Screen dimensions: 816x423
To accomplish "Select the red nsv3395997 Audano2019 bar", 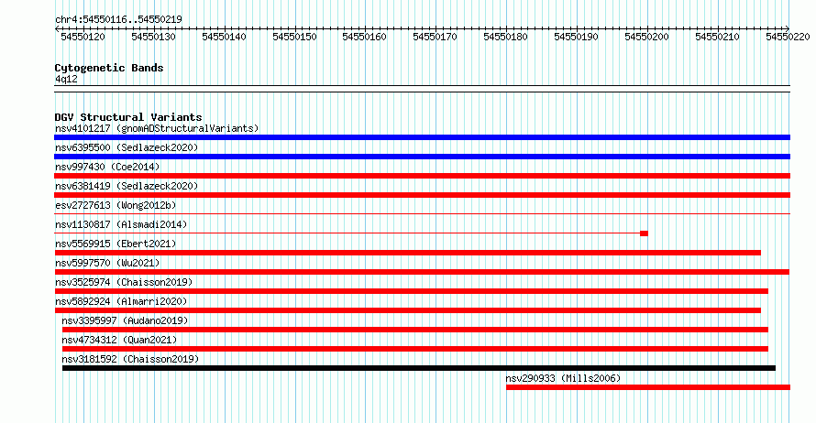I will tap(415, 330).
